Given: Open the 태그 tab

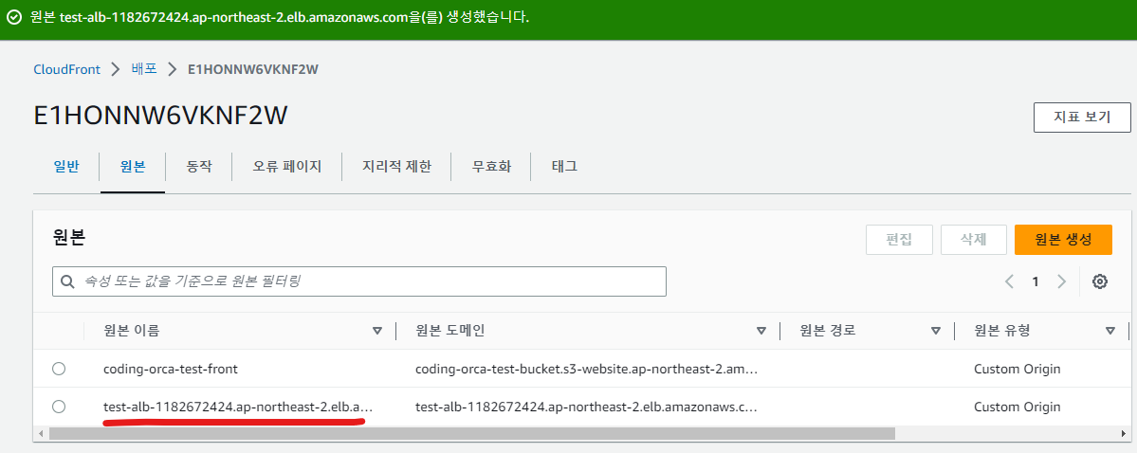Looking at the screenshot, I should 565,167.
